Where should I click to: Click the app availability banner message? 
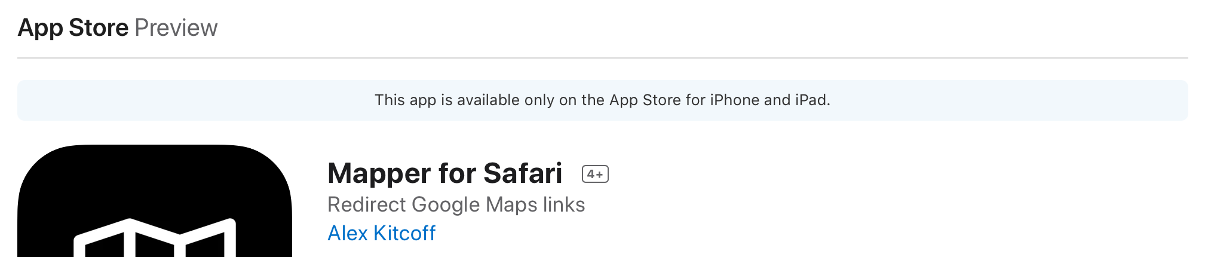click(x=602, y=100)
